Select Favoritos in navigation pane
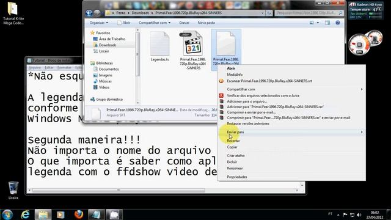This screenshot has height=220, width=391. coord(103,33)
